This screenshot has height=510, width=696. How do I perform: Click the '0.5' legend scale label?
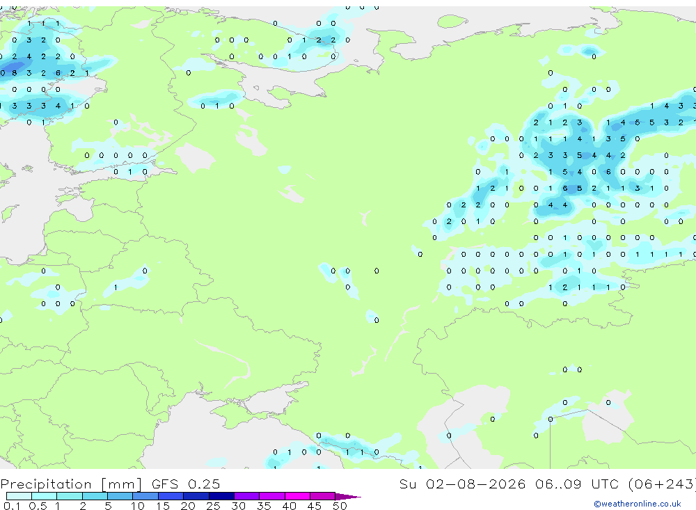(38, 506)
